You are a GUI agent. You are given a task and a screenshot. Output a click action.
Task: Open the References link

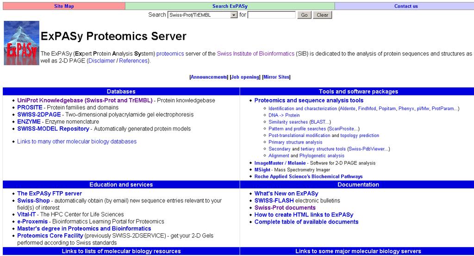point(133,61)
